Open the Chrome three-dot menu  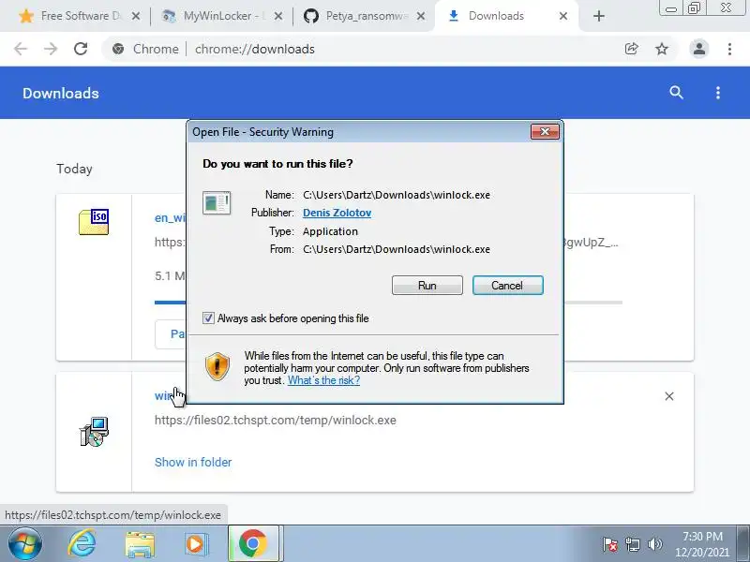point(729,49)
